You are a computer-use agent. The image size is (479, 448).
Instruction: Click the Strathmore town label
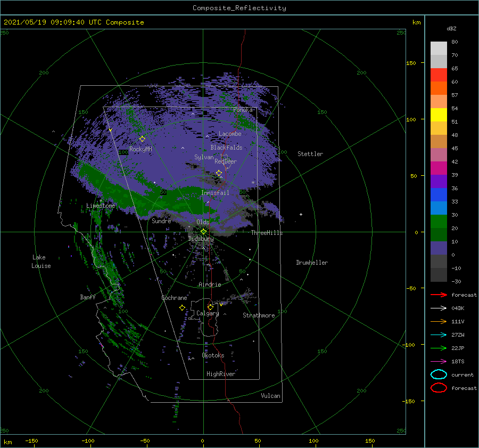(259, 315)
